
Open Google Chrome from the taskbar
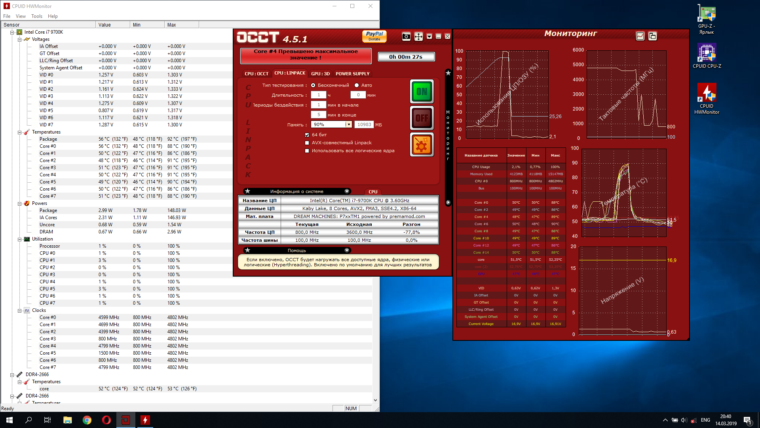87,420
